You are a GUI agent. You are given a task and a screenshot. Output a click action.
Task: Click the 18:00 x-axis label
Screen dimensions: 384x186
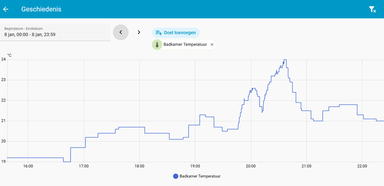point(139,166)
